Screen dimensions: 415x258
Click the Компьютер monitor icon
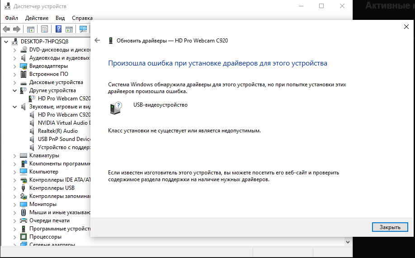pyautogui.click(x=24, y=172)
